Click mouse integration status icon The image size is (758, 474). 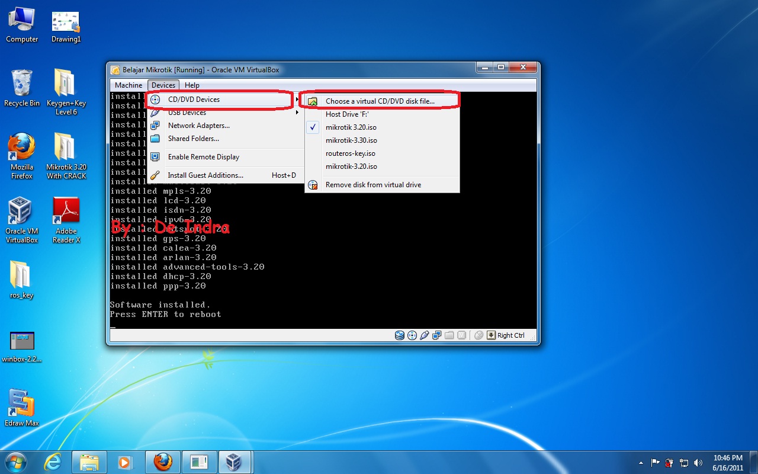pos(479,335)
